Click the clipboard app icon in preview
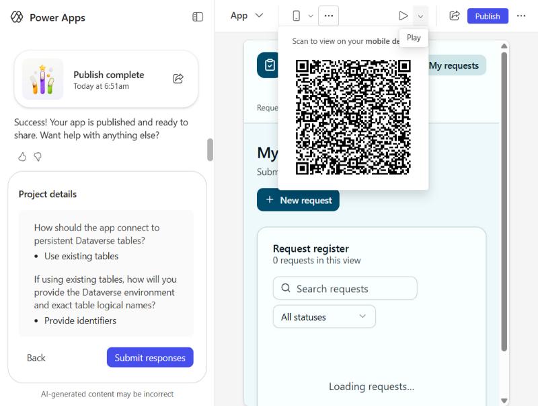538x406 pixels. tap(270, 65)
